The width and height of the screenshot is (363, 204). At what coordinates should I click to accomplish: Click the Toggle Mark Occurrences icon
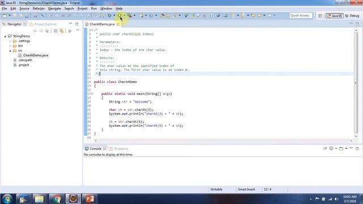pos(193,15)
